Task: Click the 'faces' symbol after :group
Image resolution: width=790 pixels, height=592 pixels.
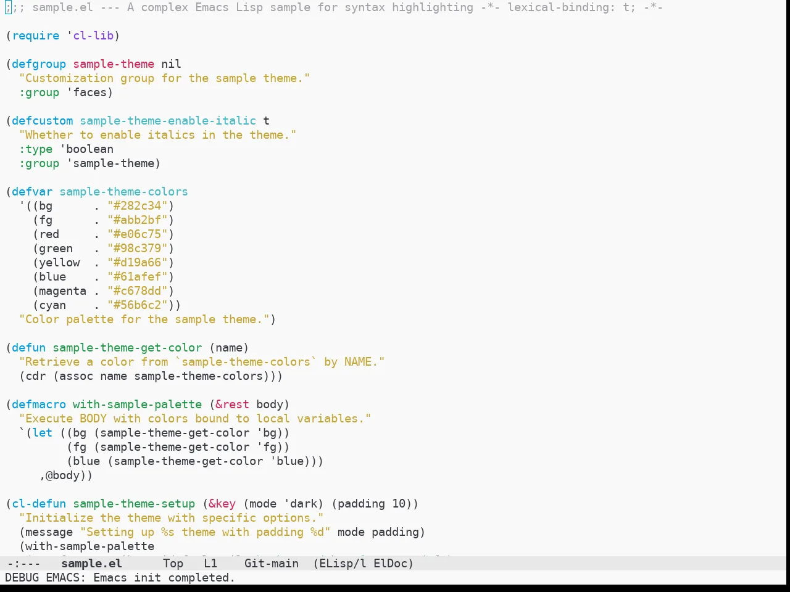Action: 90,92
